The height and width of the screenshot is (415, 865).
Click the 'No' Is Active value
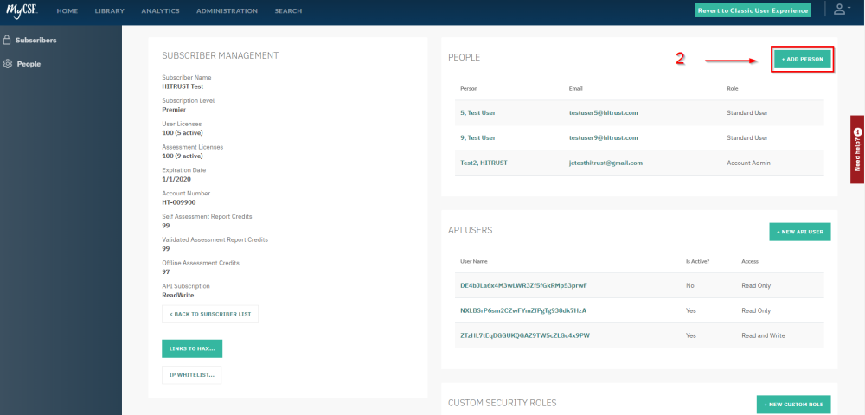click(689, 285)
